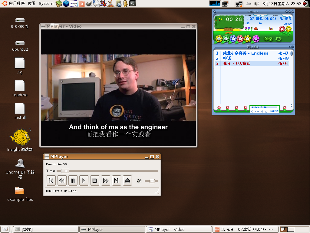Click the MPlayer Time seek slider handle

65,171
